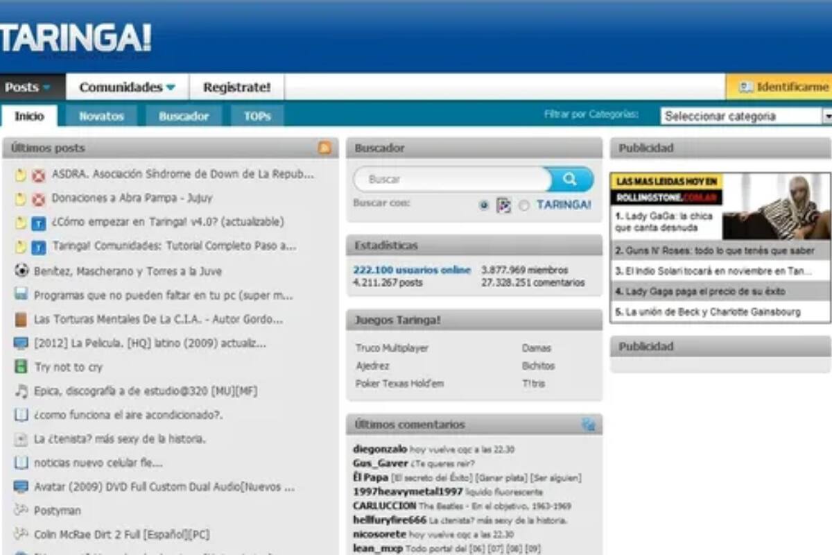The width and height of the screenshot is (832, 555).
Task: Click the green icon beside Try not to cry
Action: [x=21, y=367]
